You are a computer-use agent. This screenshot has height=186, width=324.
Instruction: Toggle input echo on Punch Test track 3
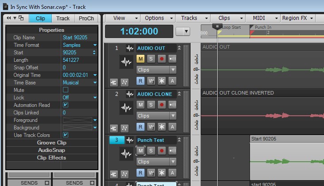172,151
